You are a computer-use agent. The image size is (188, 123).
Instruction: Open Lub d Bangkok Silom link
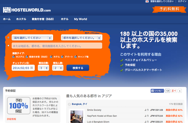(98, 122)
